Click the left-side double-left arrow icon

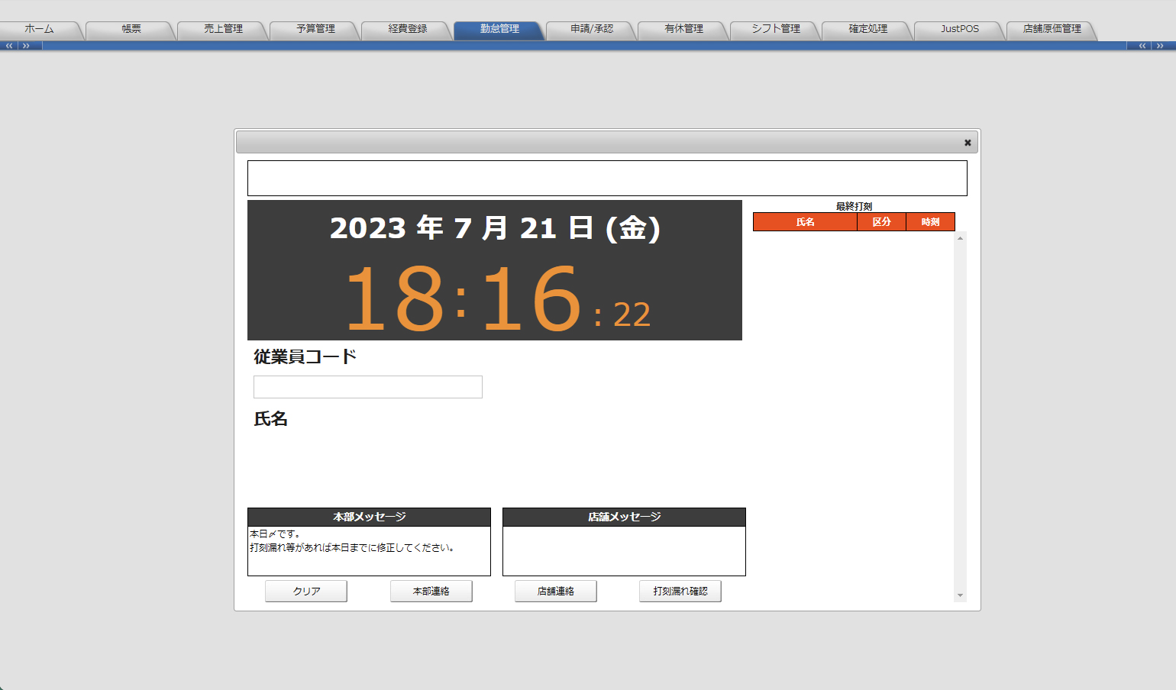pos(9,46)
